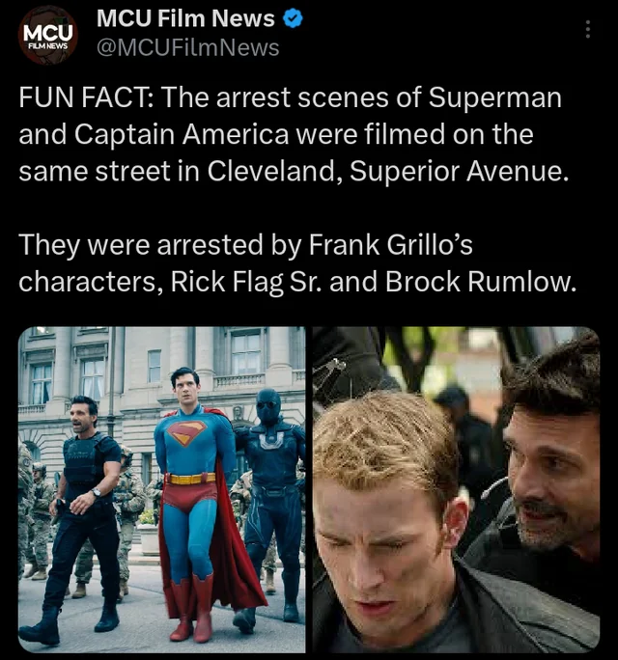Click the "They were arrested by Frank Grillo's" line
Screen dimensions: 618x660
[x=245, y=245]
